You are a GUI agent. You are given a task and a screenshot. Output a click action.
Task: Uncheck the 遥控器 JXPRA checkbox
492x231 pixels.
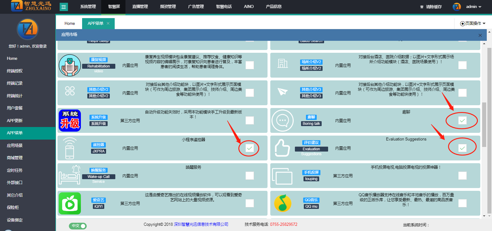point(250,148)
